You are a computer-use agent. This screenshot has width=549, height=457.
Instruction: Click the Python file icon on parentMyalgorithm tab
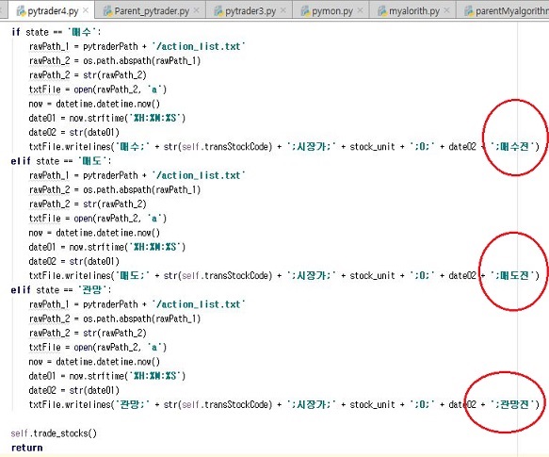[469, 11]
